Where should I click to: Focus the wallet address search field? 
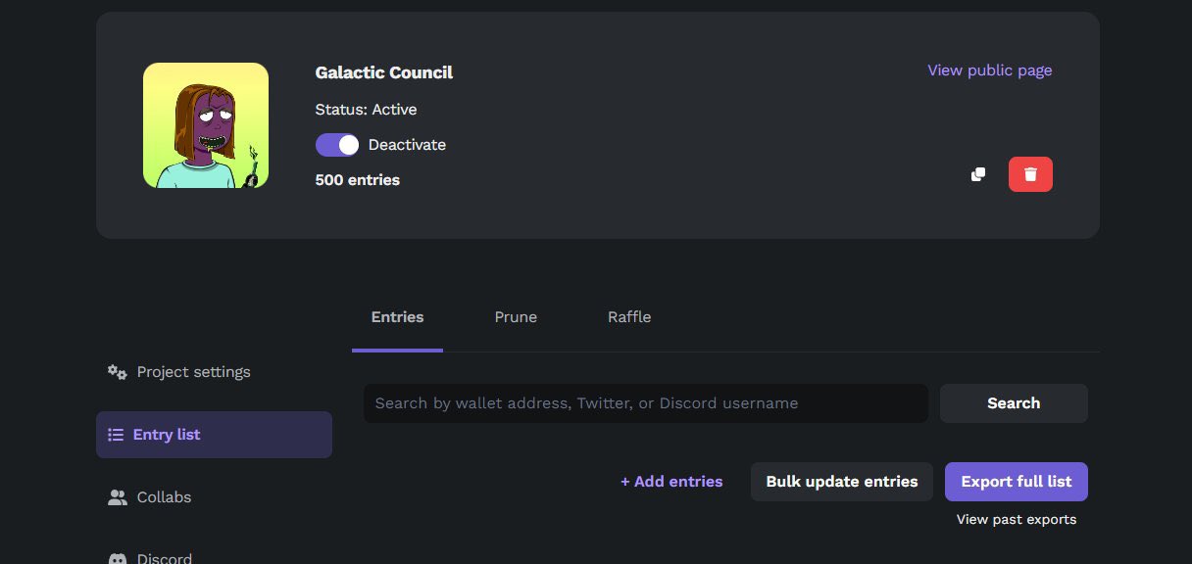click(x=646, y=403)
